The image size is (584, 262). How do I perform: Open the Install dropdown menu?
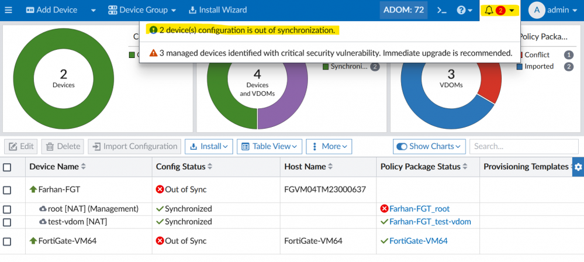(x=209, y=146)
